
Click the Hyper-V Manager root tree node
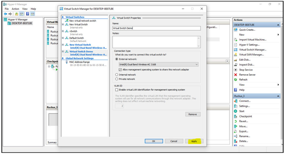(x=18, y=19)
